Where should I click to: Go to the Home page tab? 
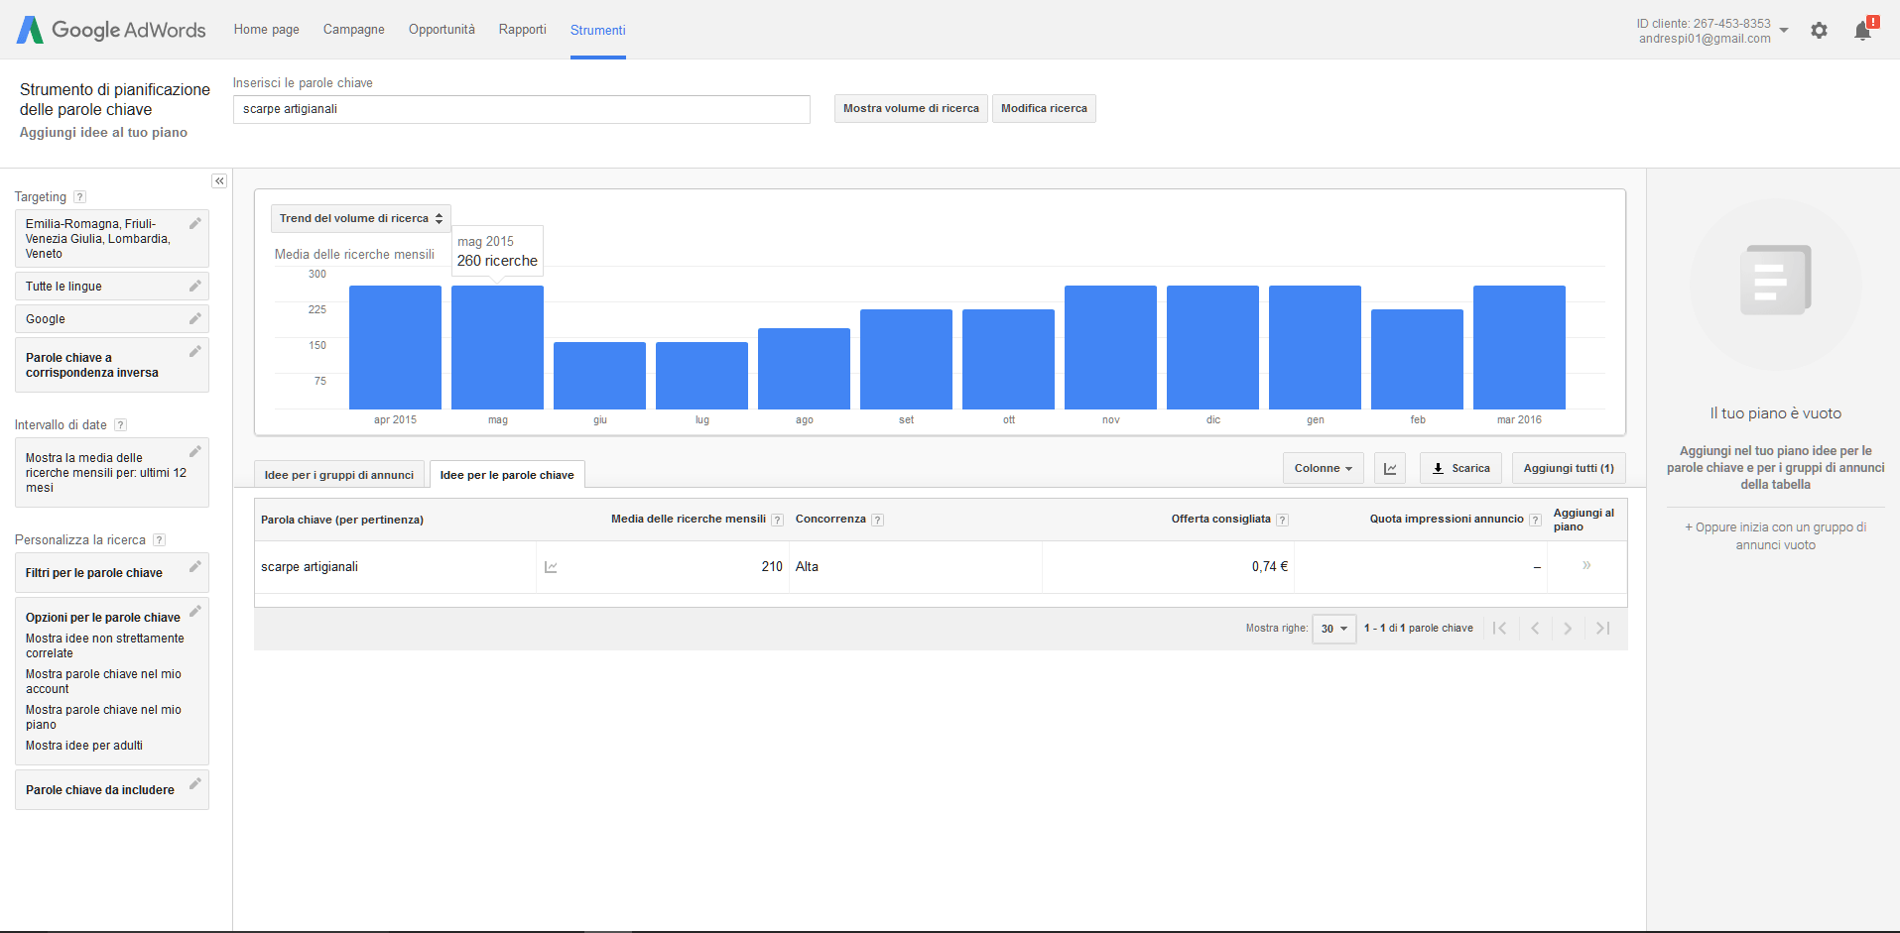pos(267,30)
